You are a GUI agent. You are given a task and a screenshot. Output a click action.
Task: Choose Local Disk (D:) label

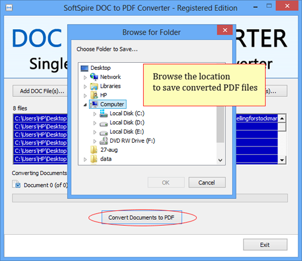tap(127, 122)
